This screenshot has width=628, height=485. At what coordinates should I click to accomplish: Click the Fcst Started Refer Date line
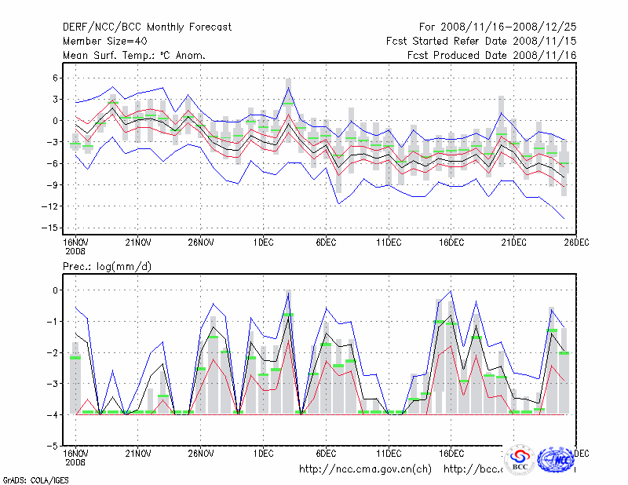481,42
